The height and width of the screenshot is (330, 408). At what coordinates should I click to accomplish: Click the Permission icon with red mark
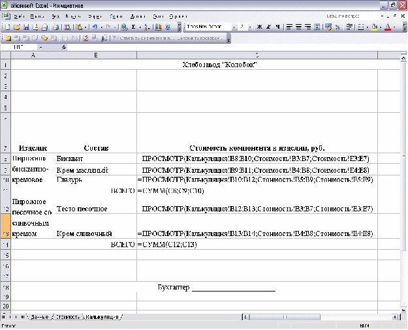click(35, 27)
